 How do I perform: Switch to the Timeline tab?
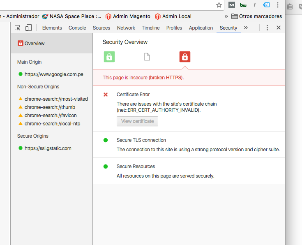[151, 28]
